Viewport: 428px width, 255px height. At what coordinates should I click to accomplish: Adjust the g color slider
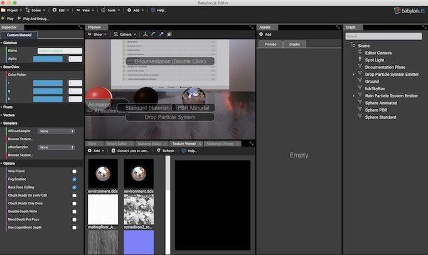coord(48,91)
